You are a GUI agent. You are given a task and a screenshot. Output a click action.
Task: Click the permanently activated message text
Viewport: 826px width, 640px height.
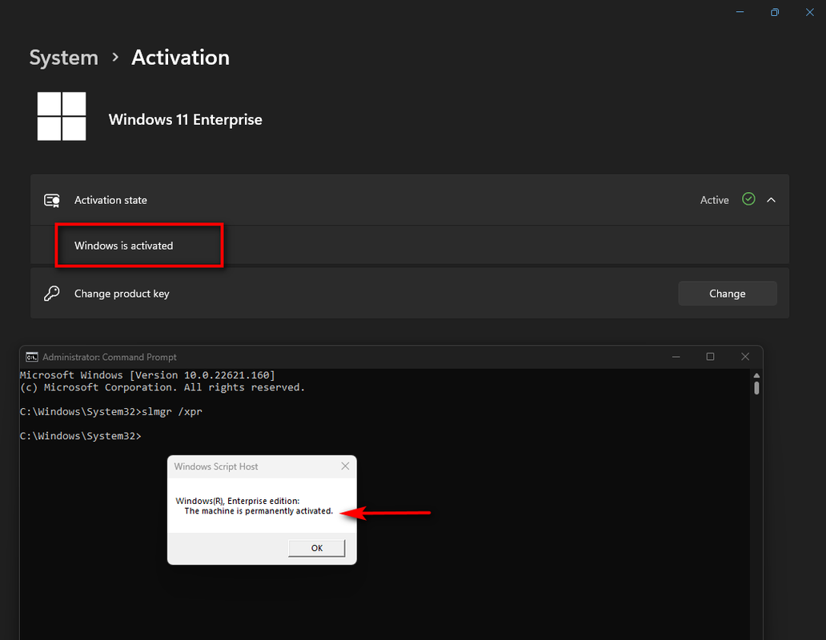[x=259, y=511]
